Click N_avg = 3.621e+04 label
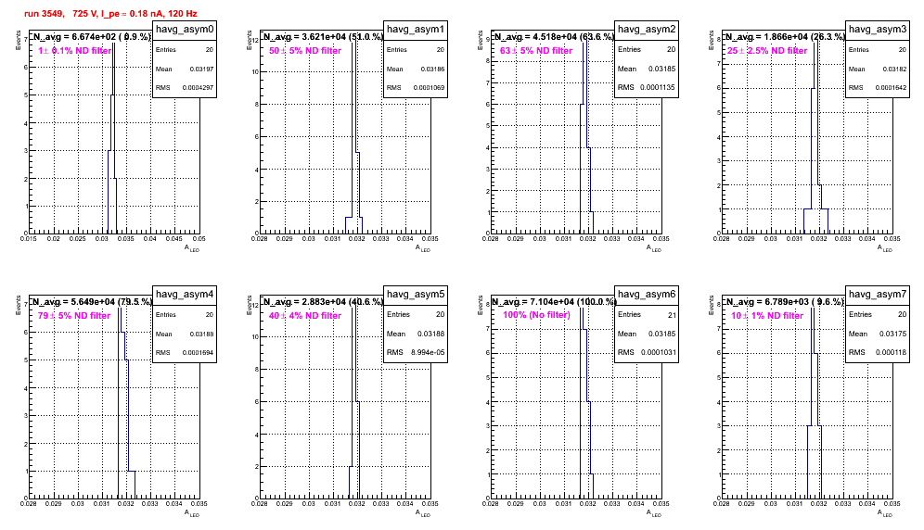 click(323, 37)
